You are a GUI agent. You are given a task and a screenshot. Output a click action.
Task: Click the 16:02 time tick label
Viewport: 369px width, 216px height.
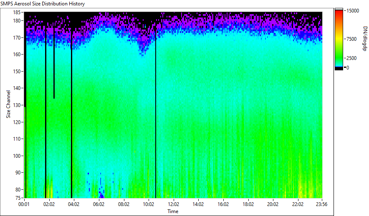tap(223, 204)
